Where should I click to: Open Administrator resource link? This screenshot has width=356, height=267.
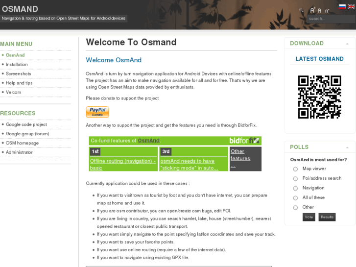(19, 152)
